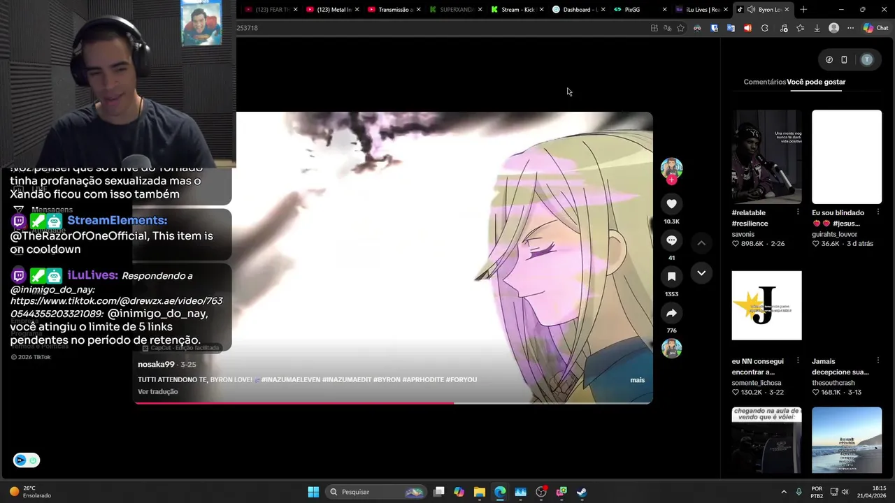Switch to the iLu Lives browser tab
Screen dimensions: 895x503
701,10
